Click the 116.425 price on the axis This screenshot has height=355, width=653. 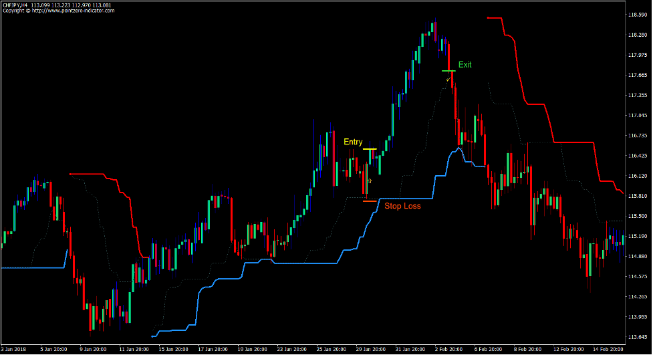(638, 156)
